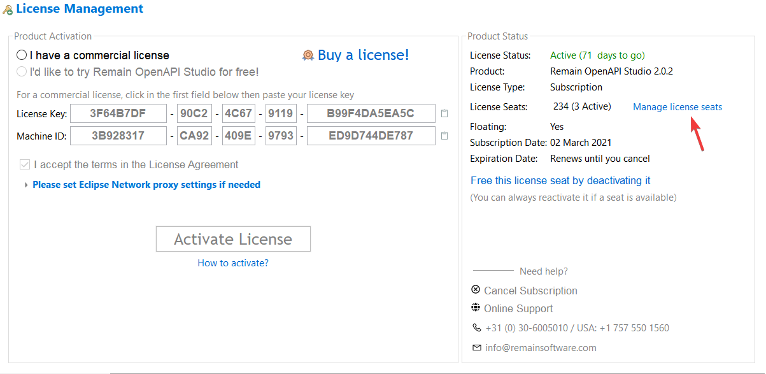
Task: Click the envelope icon beside email address
Action: point(477,347)
